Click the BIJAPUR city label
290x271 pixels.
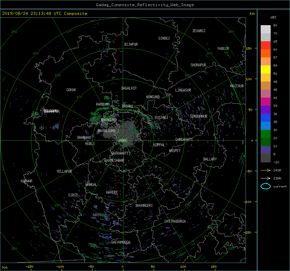[x=131, y=44]
